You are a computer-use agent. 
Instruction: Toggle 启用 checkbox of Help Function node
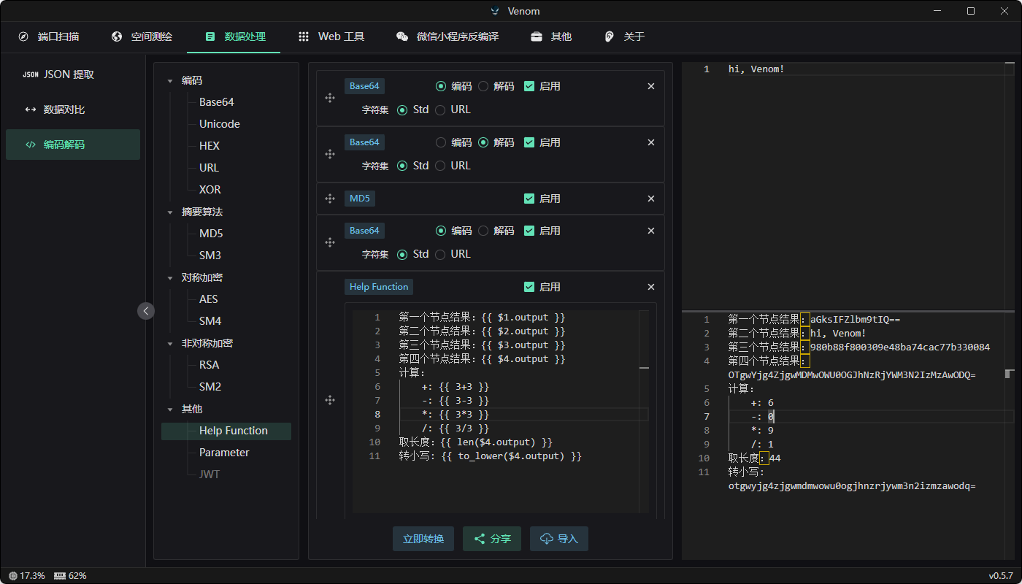(529, 287)
